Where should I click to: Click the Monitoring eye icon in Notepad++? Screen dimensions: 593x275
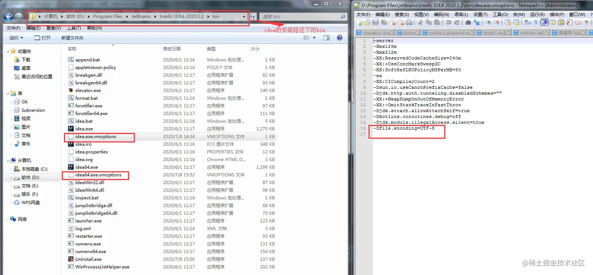point(586,22)
